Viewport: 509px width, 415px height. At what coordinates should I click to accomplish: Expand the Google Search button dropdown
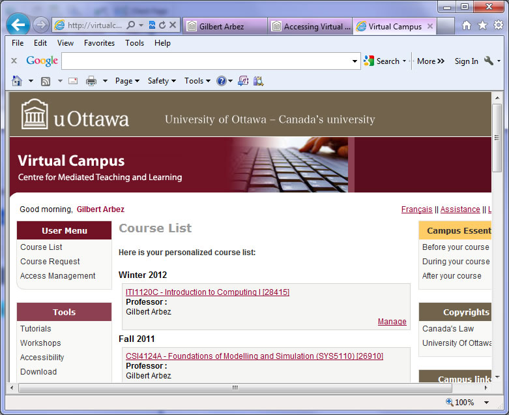404,61
